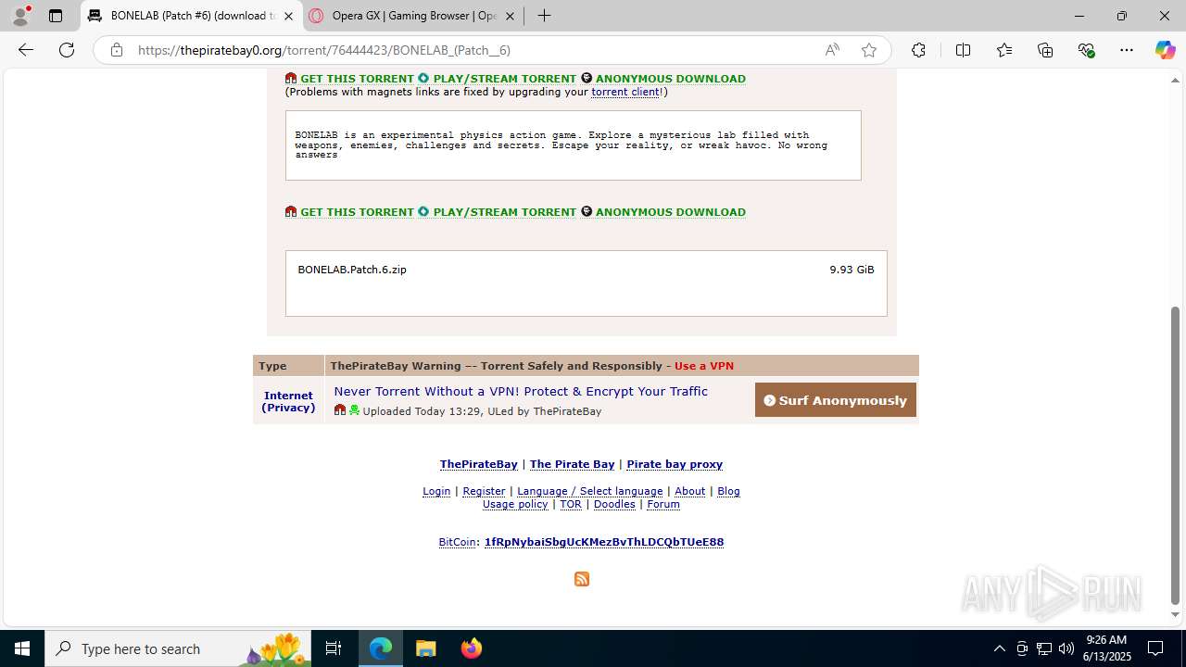Viewport: 1186px width, 667px height.
Task: Open the Blog link
Action: [728, 491]
